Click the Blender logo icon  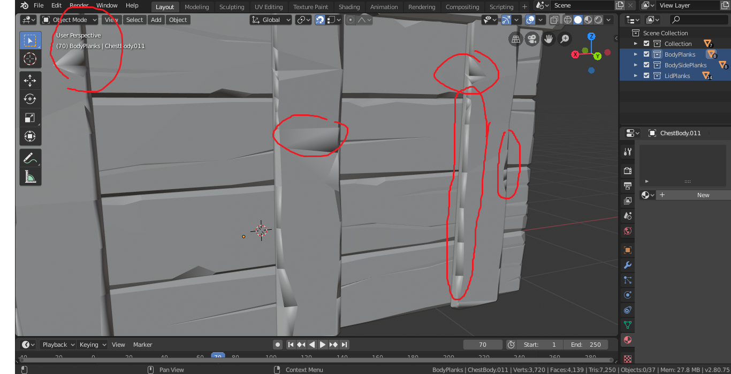click(x=24, y=5)
